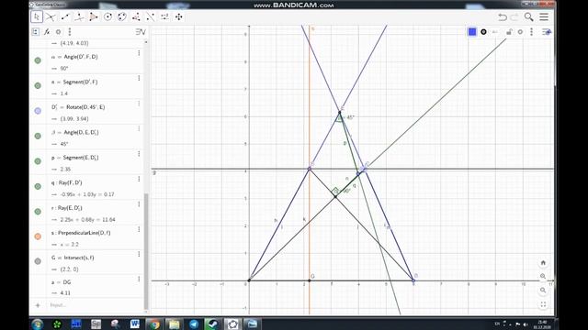Open the search magnifier in GeoGebra

coord(529,16)
